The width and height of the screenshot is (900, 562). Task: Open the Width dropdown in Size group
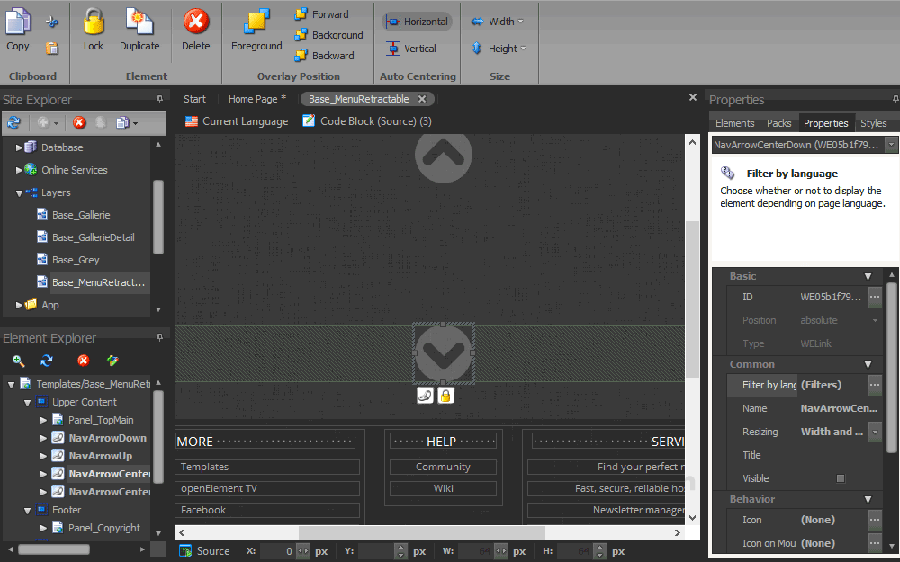click(520, 21)
